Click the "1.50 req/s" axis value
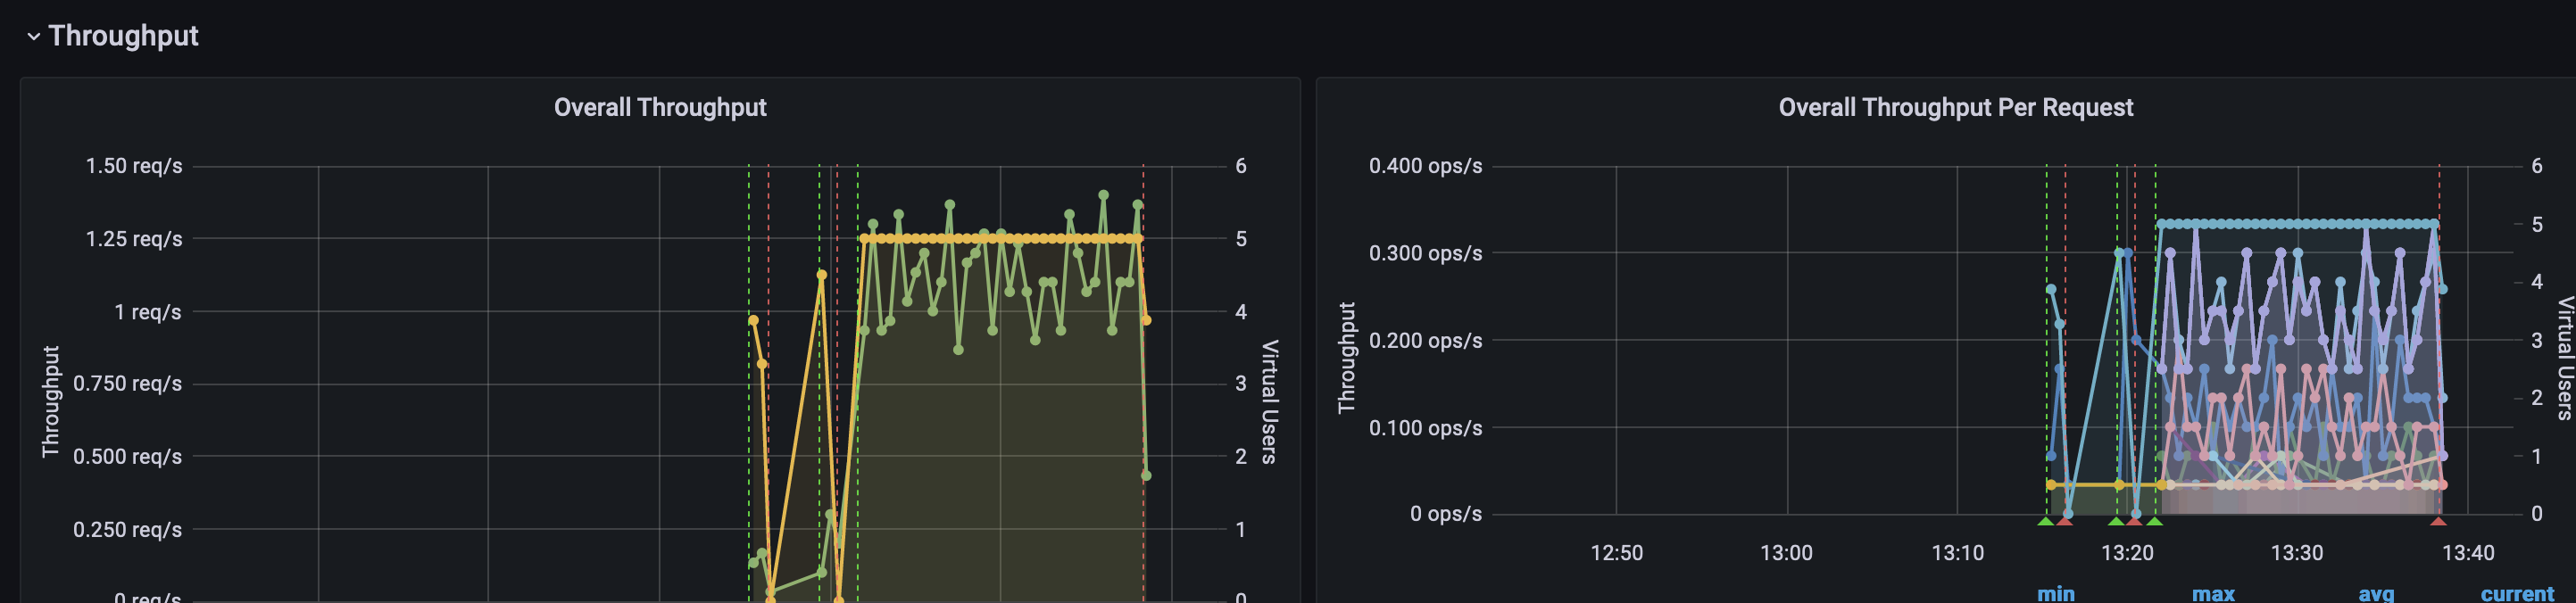Screen dimensions: 2576x603 [x=134, y=166]
